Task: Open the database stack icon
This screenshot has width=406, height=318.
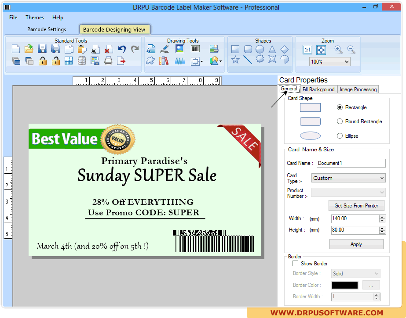Action: pyautogui.click(x=82, y=61)
